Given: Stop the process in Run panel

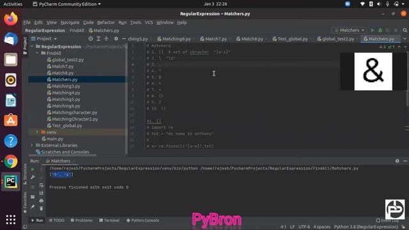Looking at the screenshot, I should tap(33, 187).
